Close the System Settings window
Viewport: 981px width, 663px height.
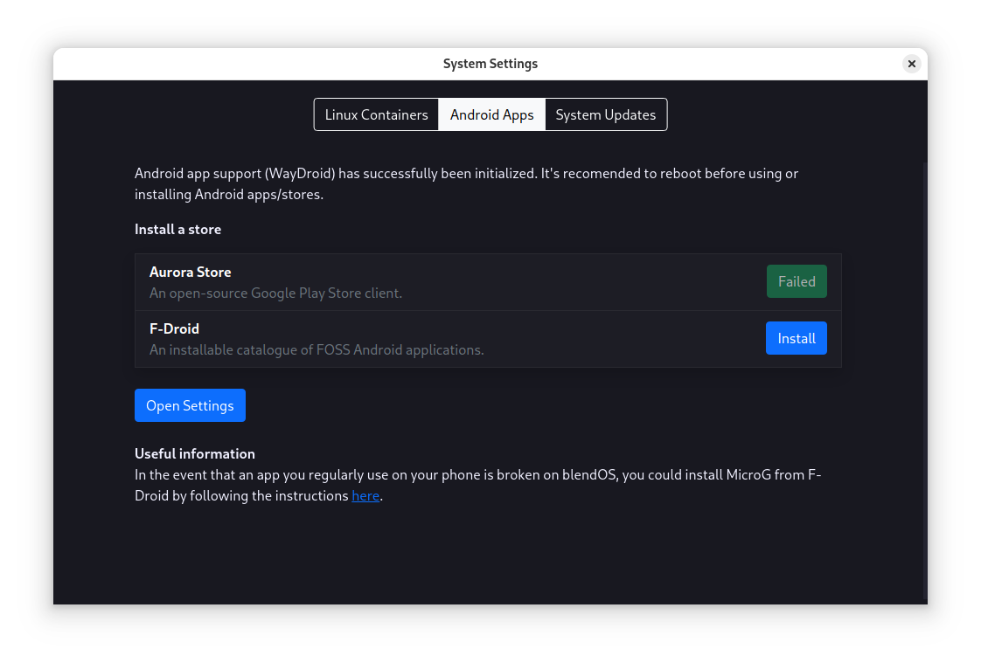click(911, 64)
